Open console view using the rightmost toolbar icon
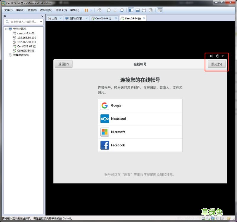 click(x=160, y=10)
